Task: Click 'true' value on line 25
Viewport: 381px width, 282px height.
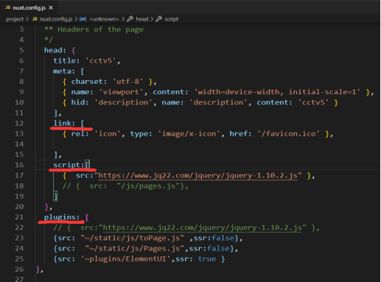Action: pyautogui.click(x=207, y=259)
